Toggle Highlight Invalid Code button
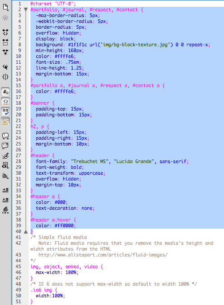Viewport: 224px width, 305px height. (5, 102)
